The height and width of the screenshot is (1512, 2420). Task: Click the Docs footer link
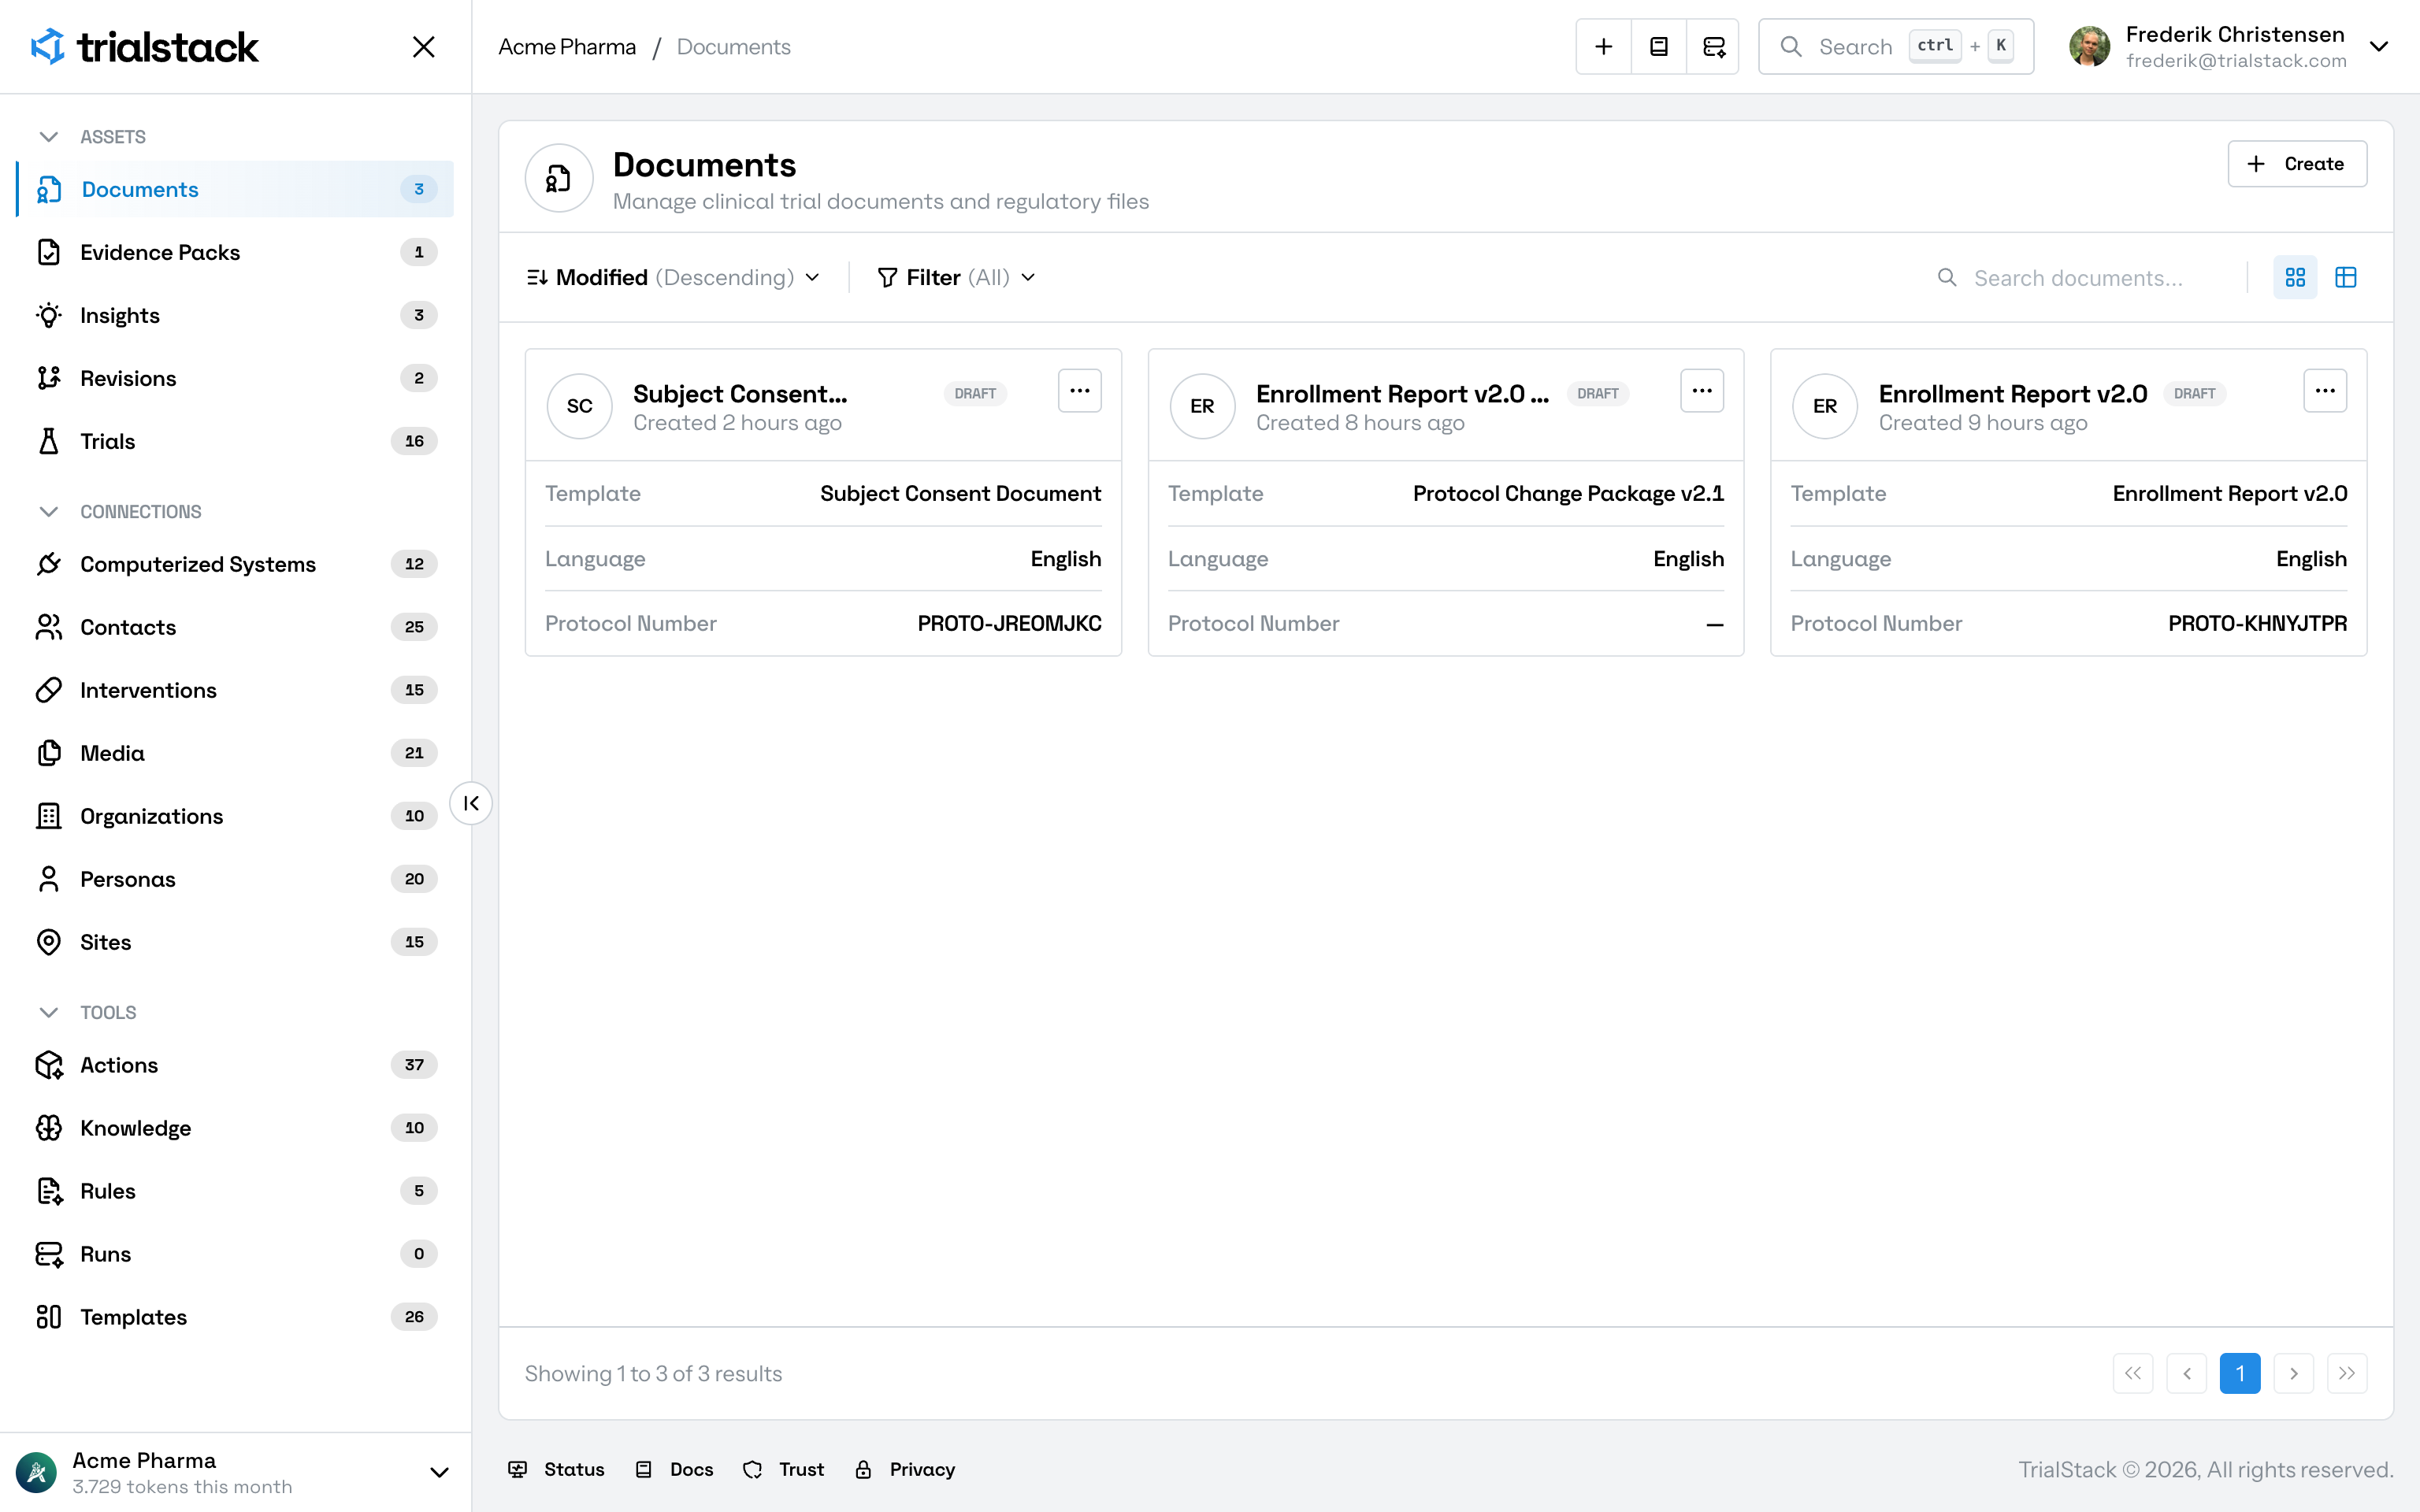click(x=674, y=1469)
